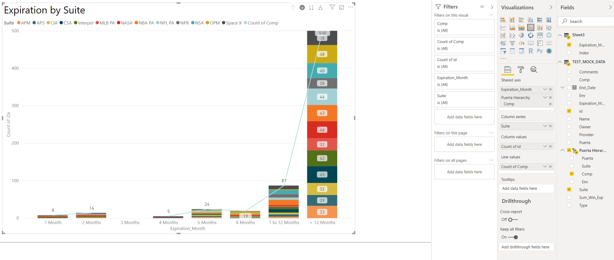Open the Expiration_Month filter card
The image size is (614, 260).
coord(464,81)
